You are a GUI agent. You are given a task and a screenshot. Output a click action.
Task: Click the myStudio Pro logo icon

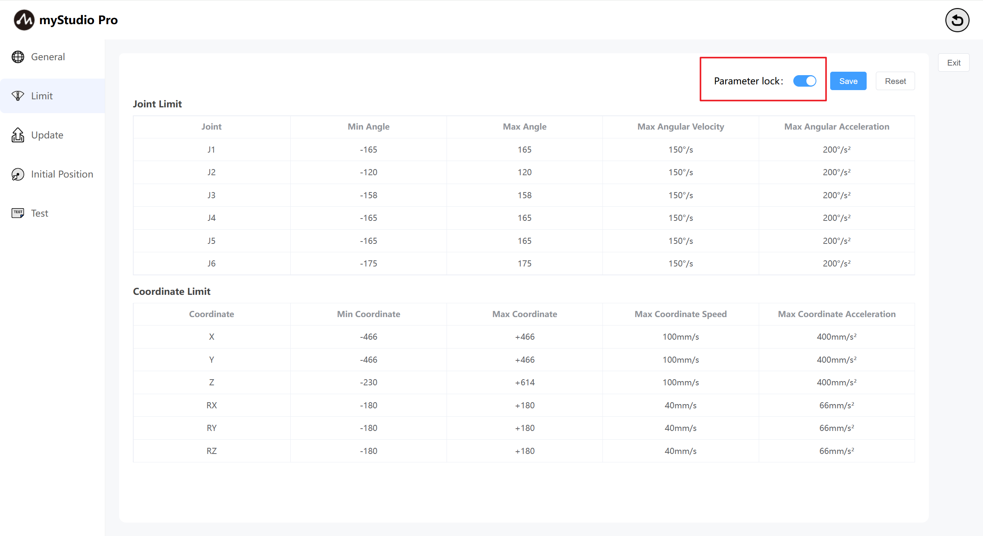24,20
